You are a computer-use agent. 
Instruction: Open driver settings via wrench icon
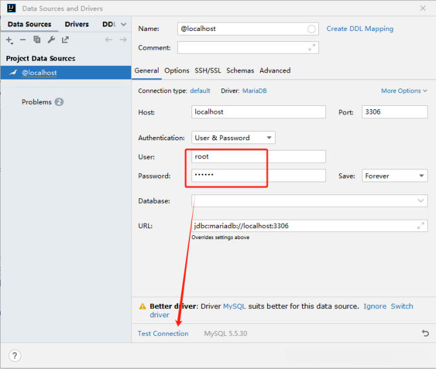point(51,40)
